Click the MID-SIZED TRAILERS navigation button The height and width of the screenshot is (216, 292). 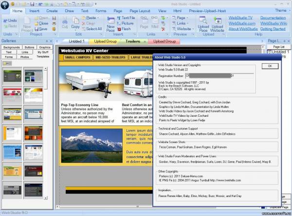110,57
